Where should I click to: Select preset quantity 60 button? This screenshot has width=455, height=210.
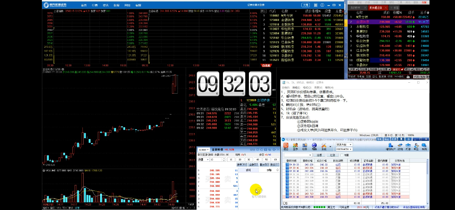click(x=276, y=160)
